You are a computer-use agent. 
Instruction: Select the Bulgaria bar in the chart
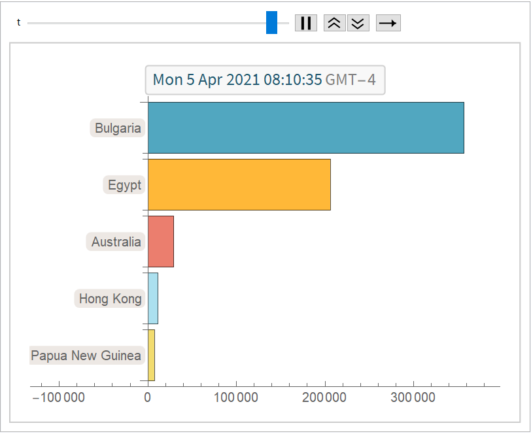click(305, 128)
